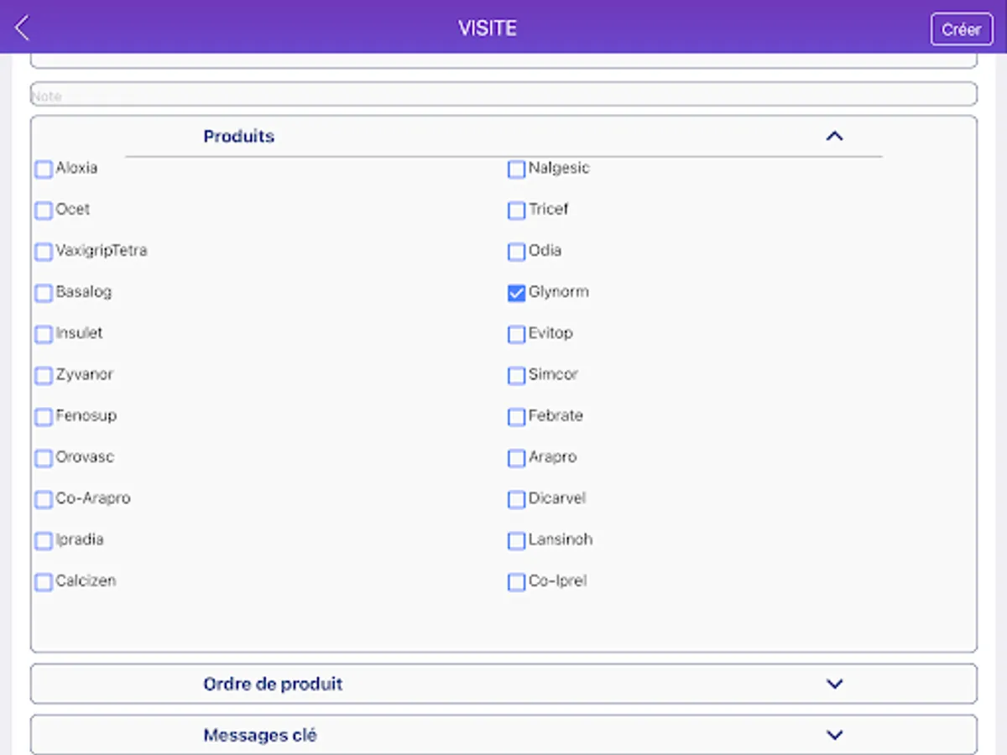
Task: Check the Lansinoh product checkbox
Action: point(517,540)
